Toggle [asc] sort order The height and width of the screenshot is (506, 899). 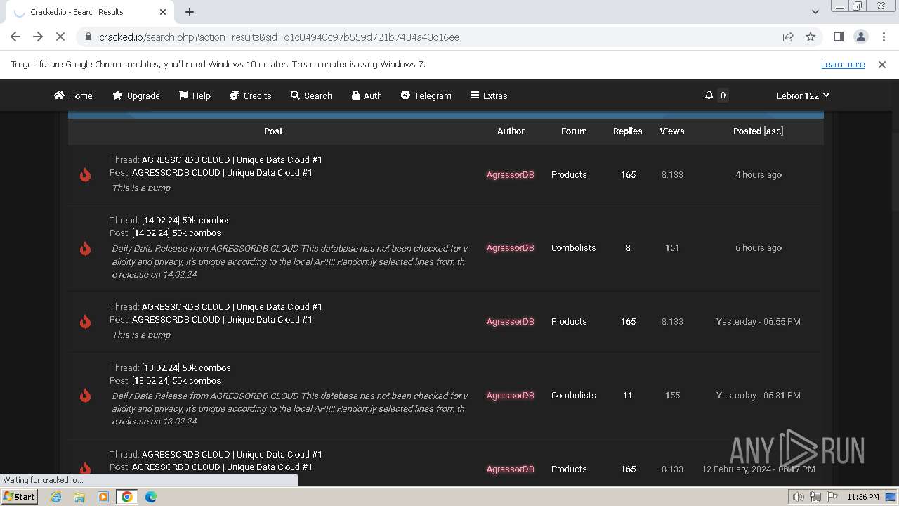(x=773, y=131)
